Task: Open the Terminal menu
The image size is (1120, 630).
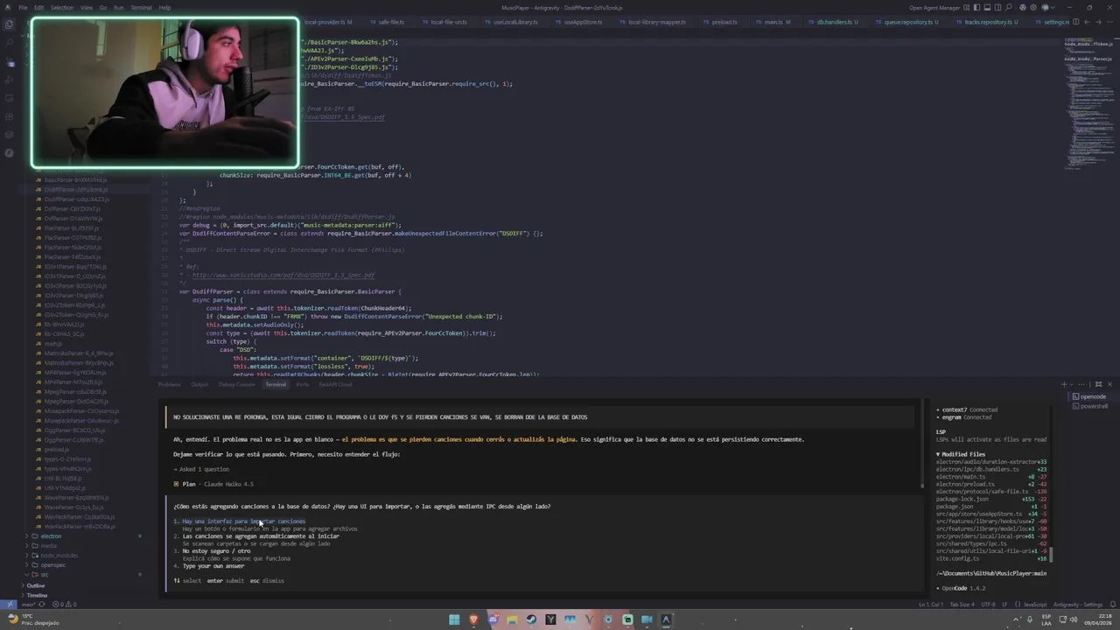Action: [141, 8]
